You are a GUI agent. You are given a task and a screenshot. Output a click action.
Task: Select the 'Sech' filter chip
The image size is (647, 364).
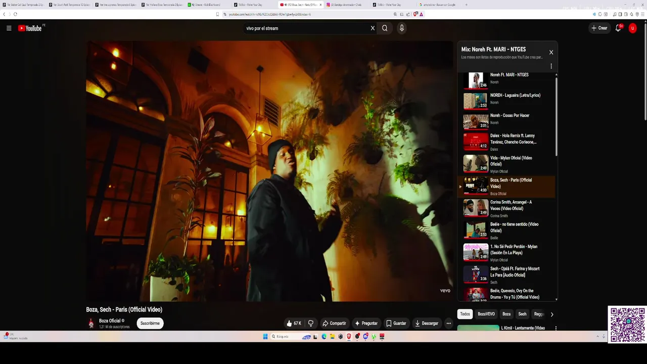(x=522, y=314)
